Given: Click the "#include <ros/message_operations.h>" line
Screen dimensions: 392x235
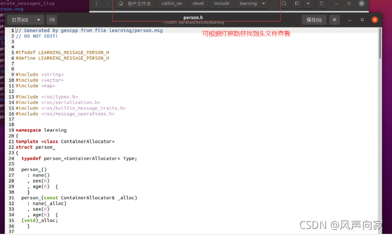Looking at the screenshot, I should point(65,114).
